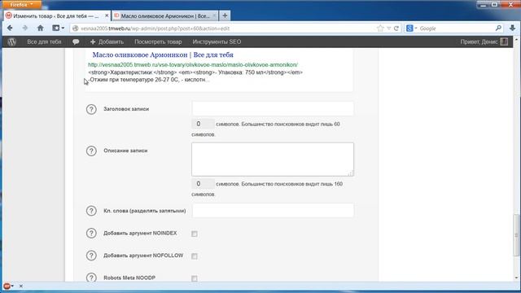
Task: Open the Все для тебя site menu
Action: click(44, 42)
